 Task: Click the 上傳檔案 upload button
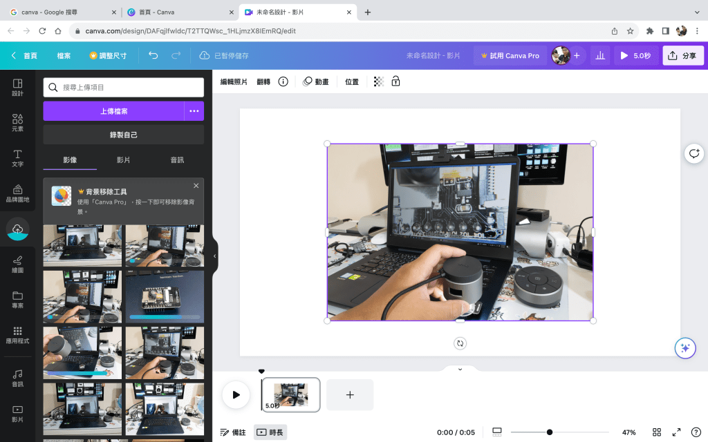[113, 111]
